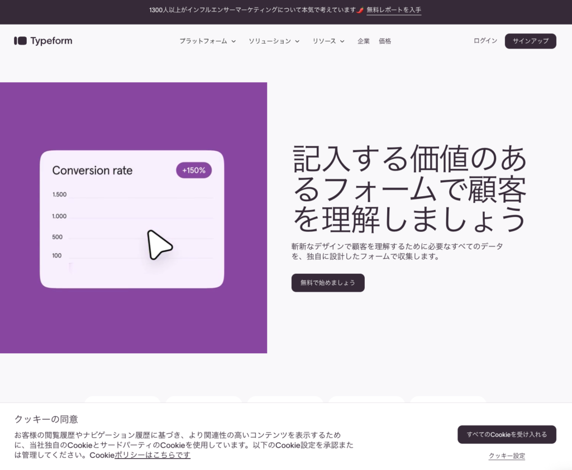Go to the 企業 page
The width and height of the screenshot is (572, 470).
[364, 41]
